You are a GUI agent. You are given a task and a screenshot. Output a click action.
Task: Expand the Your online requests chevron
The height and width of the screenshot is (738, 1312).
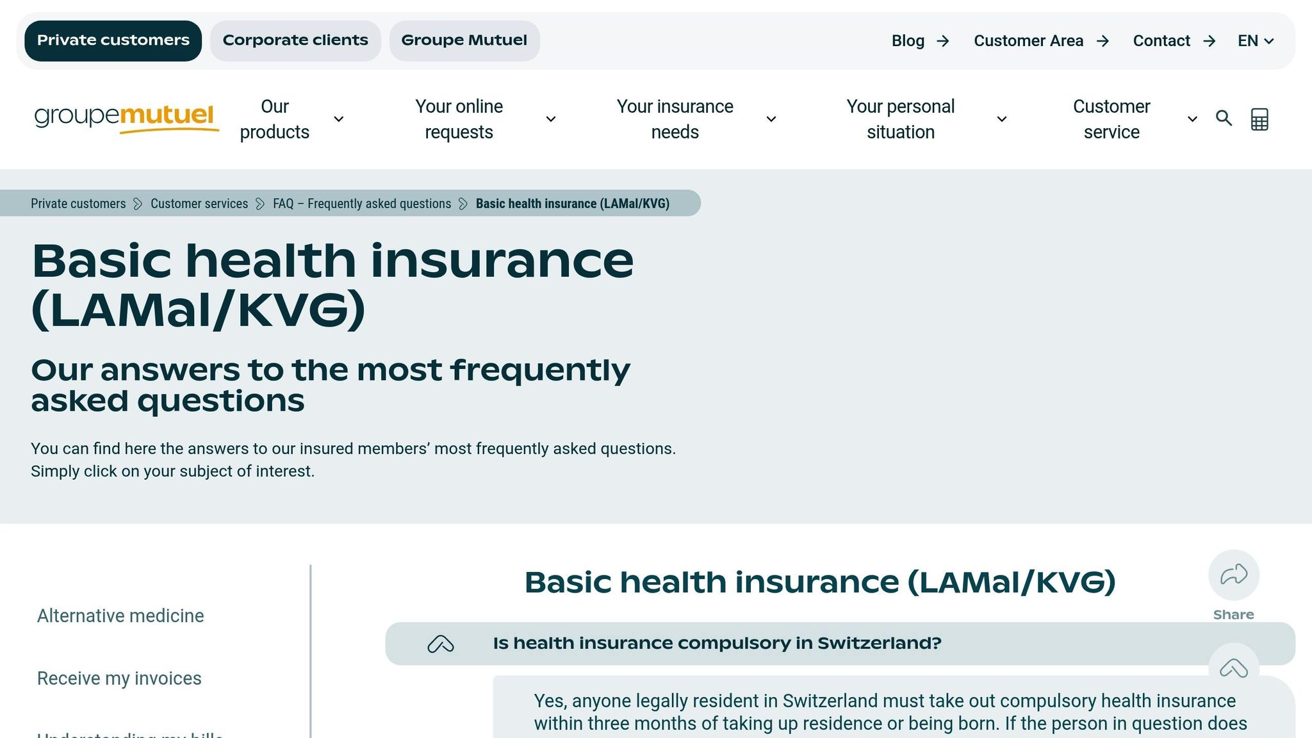[x=551, y=119]
